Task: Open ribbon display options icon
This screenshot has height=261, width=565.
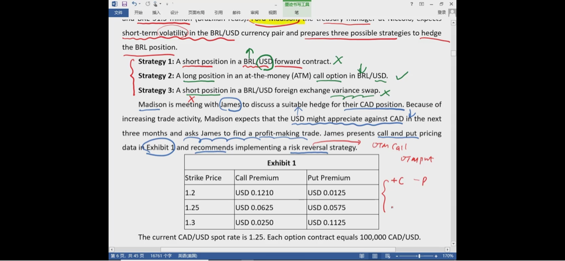Action: coord(422,4)
